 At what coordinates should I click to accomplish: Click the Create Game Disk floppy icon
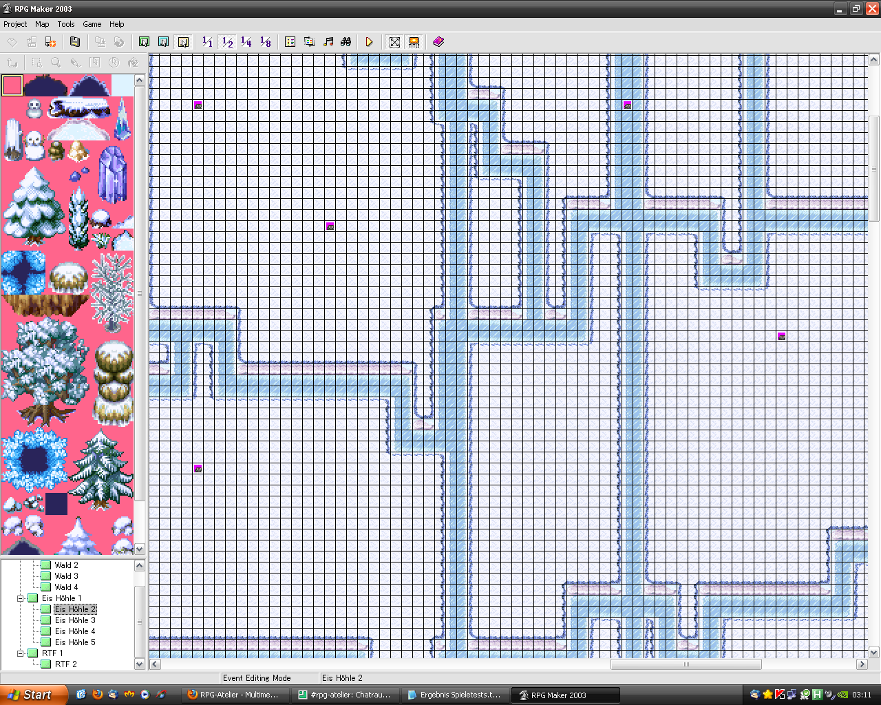[x=75, y=42]
